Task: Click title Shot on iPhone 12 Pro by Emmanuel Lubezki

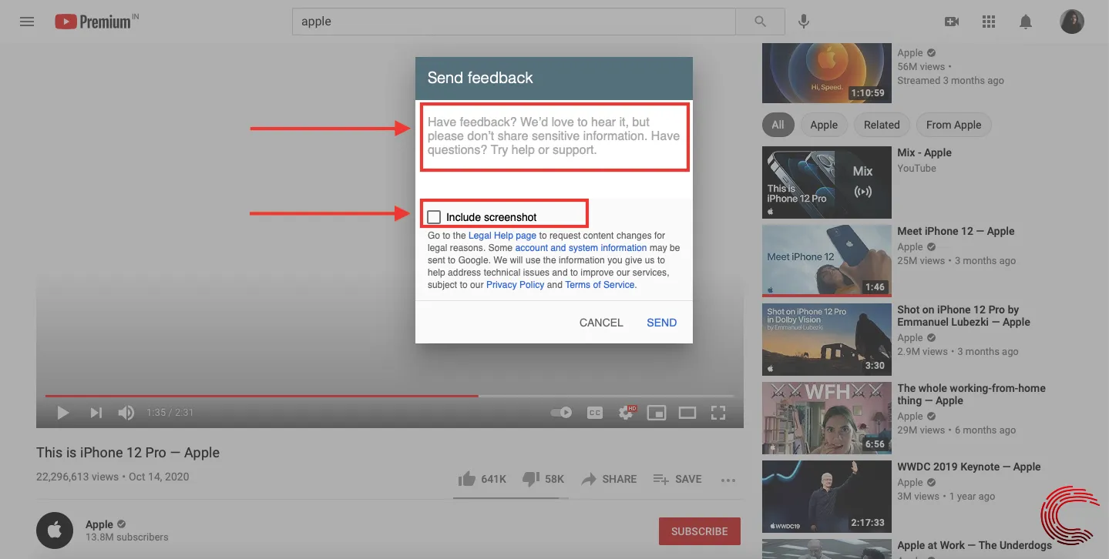Action: coord(963,316)
